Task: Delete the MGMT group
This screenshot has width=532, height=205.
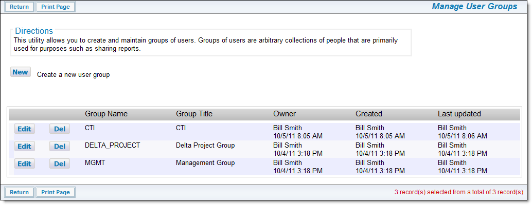Action: click(x=60, y=164)
